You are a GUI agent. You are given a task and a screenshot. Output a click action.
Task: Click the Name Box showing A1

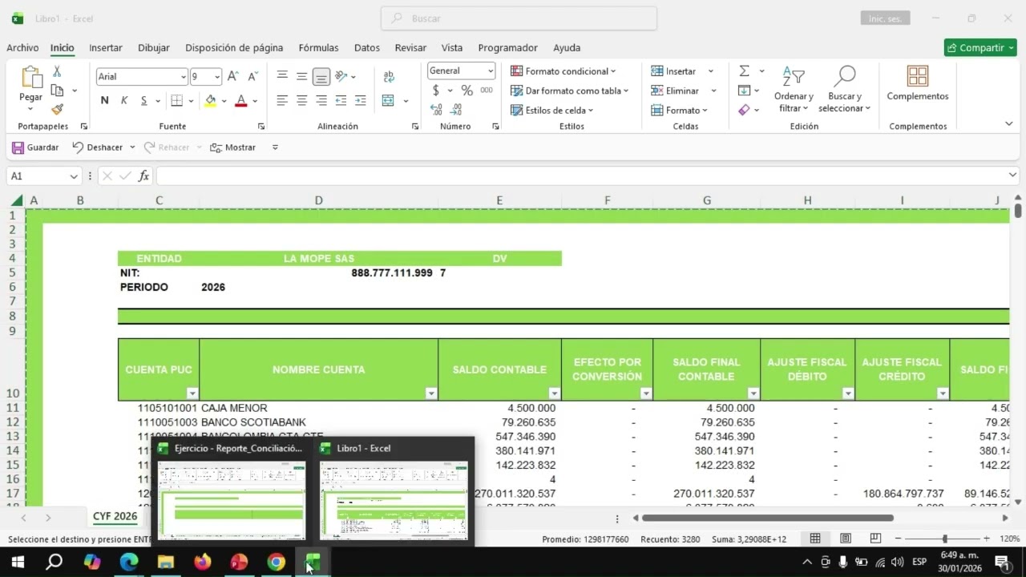(44, 176)
